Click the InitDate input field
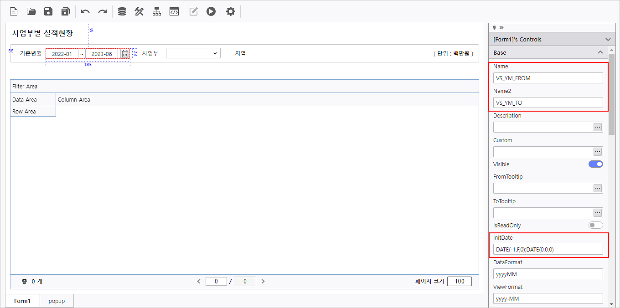Viewport: 620px width, 308px height. coord(548,249)
